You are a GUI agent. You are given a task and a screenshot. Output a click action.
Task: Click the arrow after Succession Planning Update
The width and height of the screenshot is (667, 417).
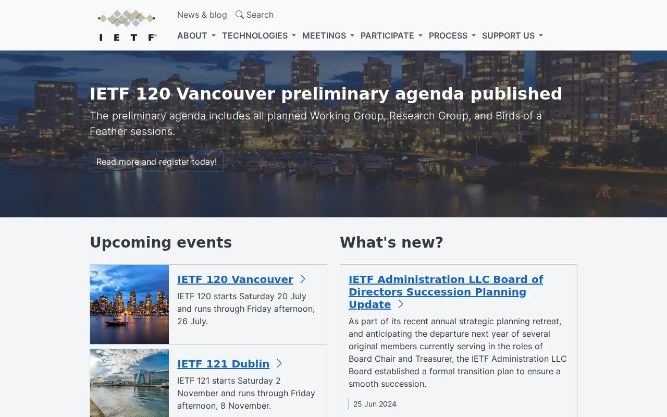tap(400, 304)
